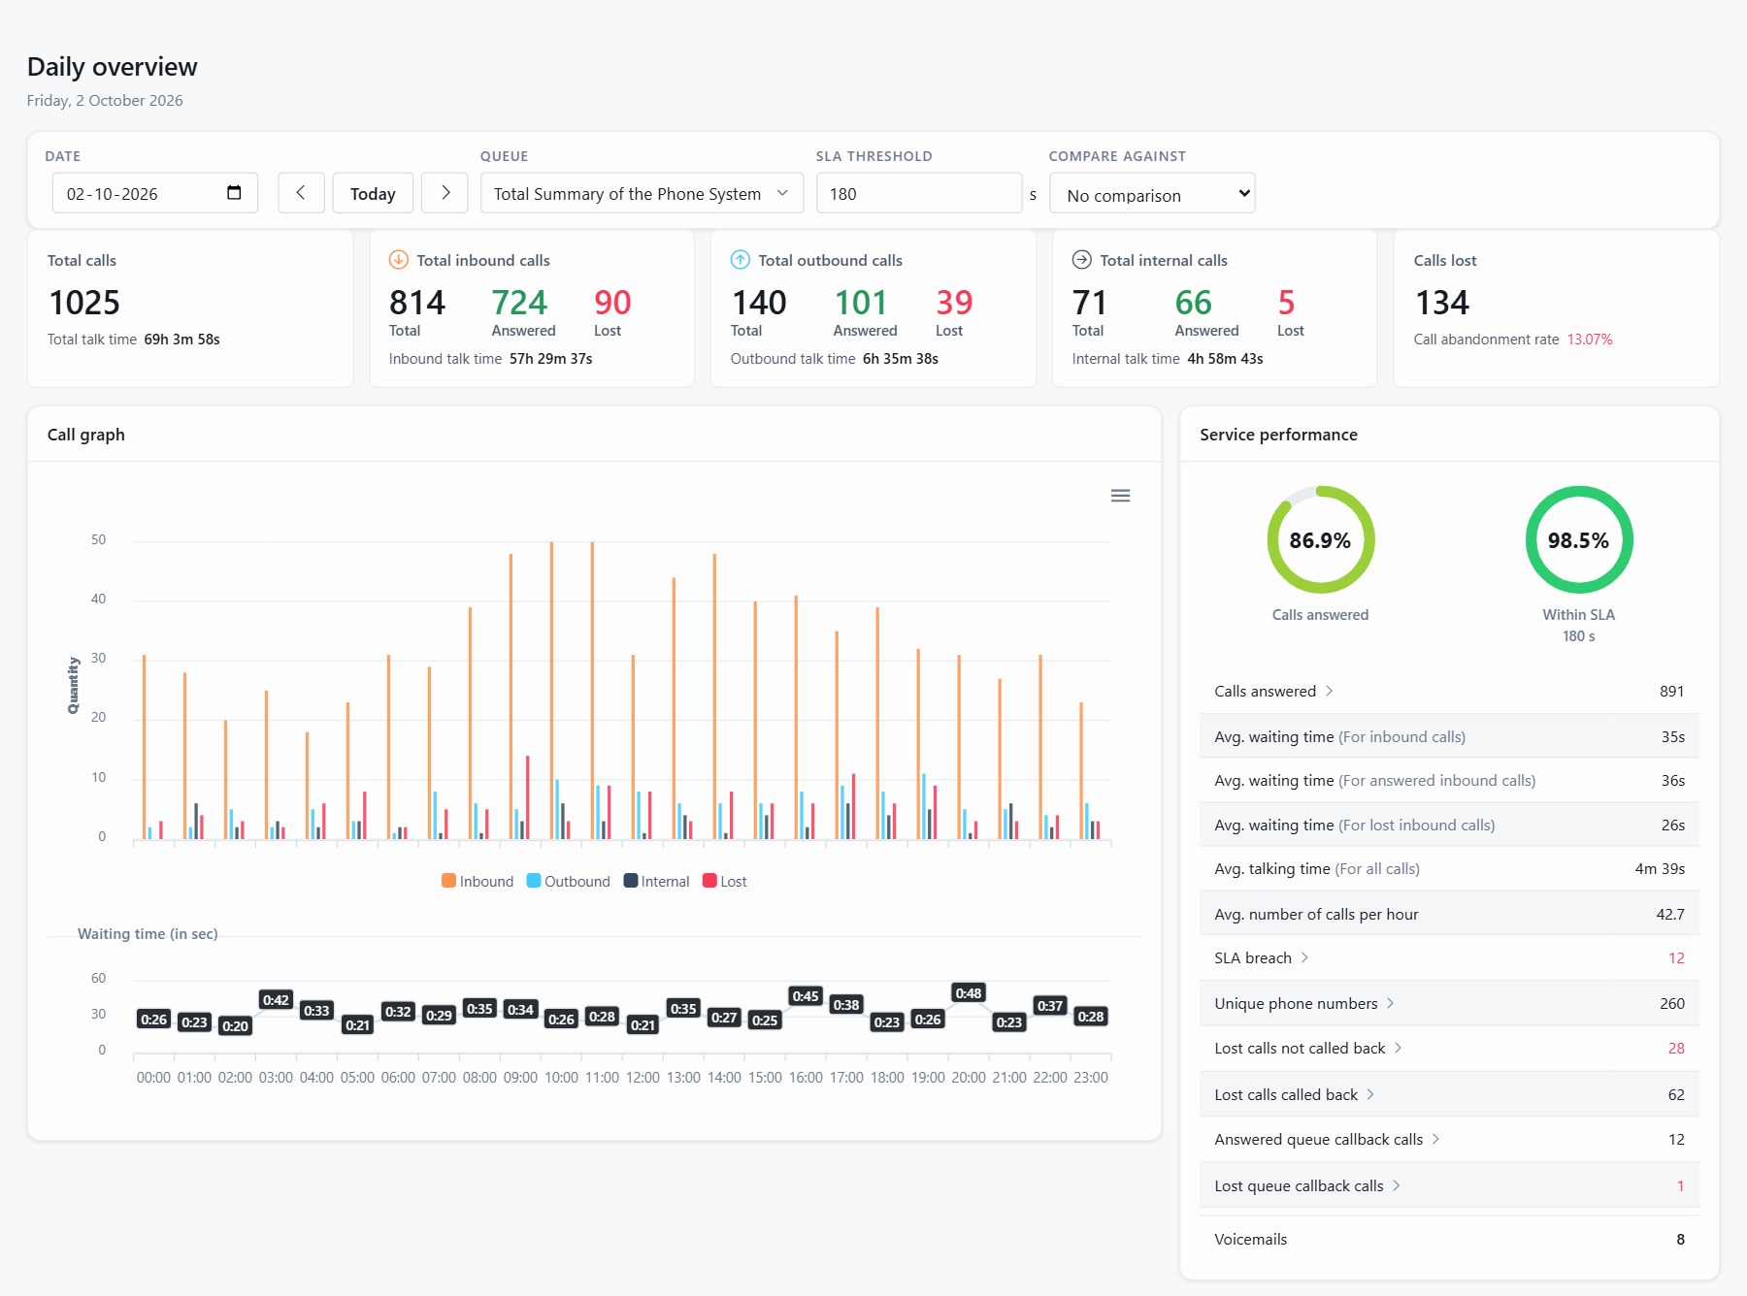Toggle the Internal series in legend

(x=656, y=881)
